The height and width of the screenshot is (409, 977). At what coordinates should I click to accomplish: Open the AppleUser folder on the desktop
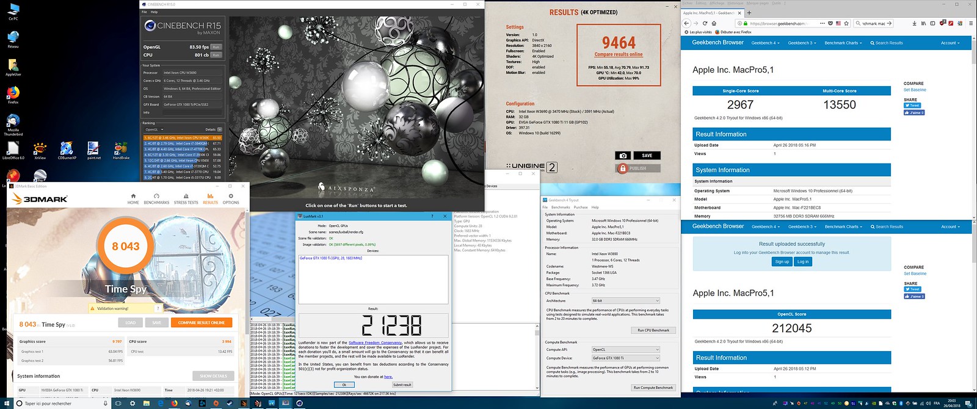click(x=13, y=67)
